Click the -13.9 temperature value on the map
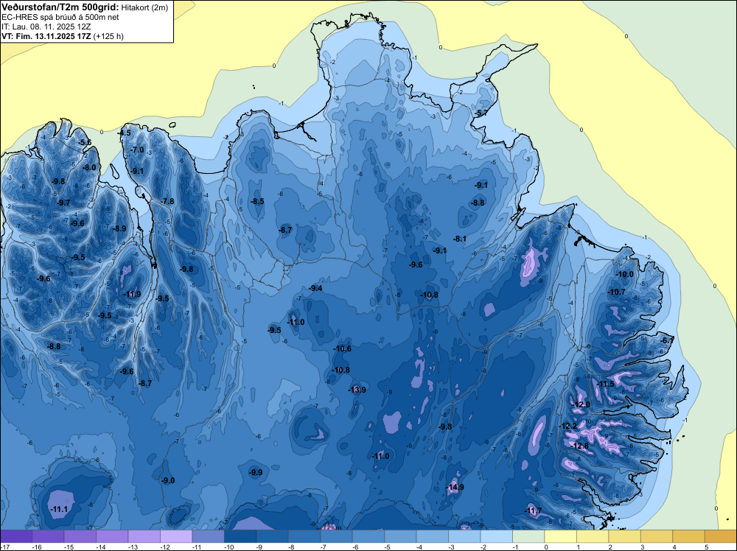The width and height of the screenshot is (737, 551). click(x=357, y=390)
